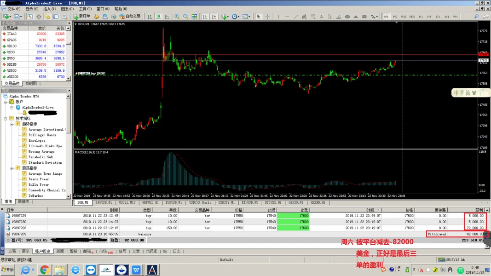The image size is (491, 276).
Task: Click the zoom in magnifier icon
Action: pos(177,17)
